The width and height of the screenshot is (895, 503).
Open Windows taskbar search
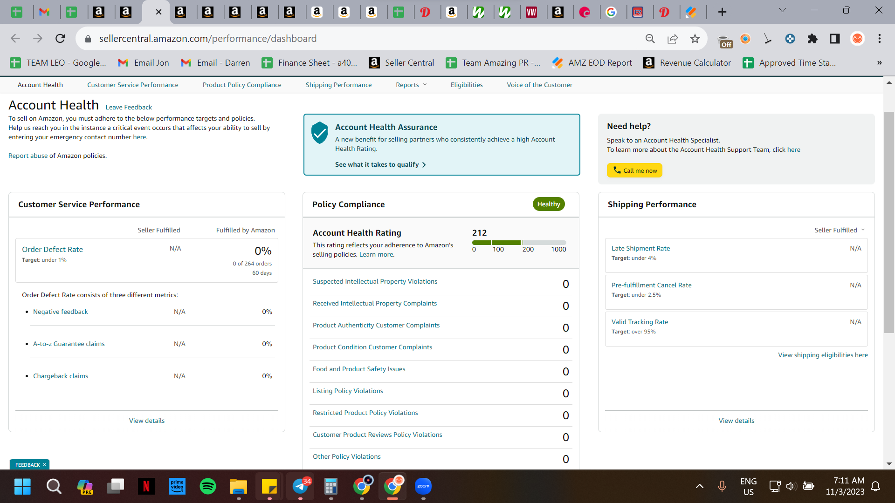54,486
